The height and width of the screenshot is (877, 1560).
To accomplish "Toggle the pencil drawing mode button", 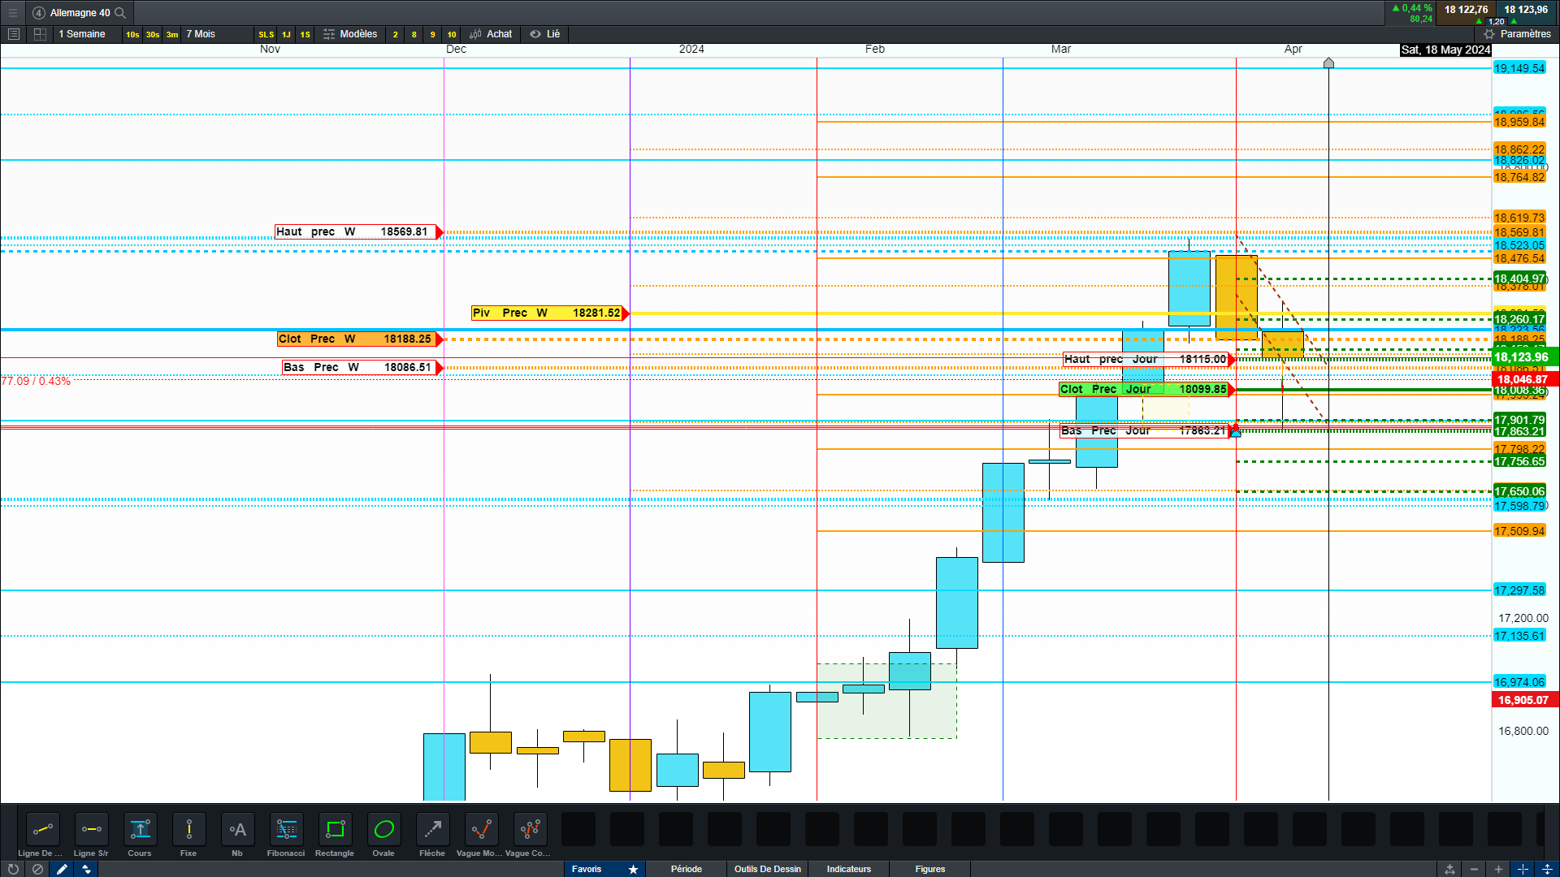I will pos(62,869).
